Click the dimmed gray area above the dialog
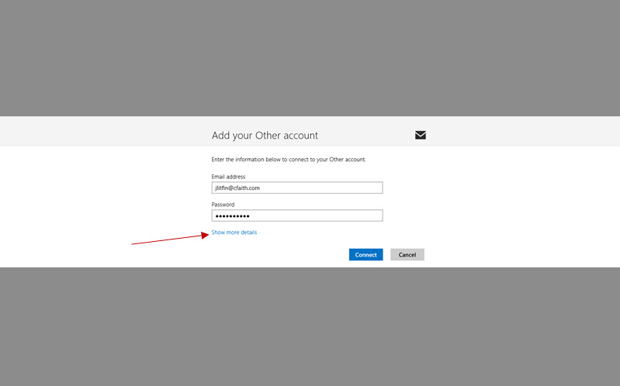This screenshot has height=386, width=620. click(310, 58)
